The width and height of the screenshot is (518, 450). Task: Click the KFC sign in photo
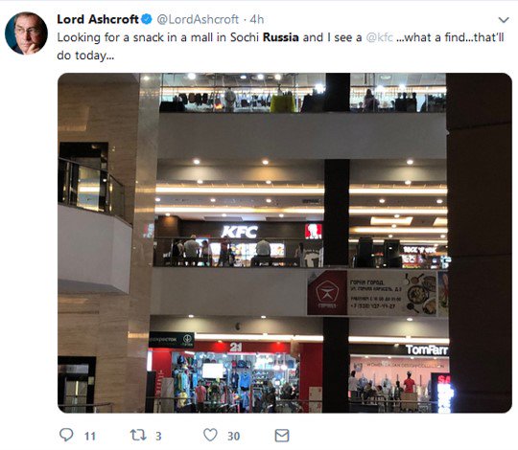(240, 232)
